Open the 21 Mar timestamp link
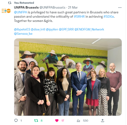 [73, 7]
